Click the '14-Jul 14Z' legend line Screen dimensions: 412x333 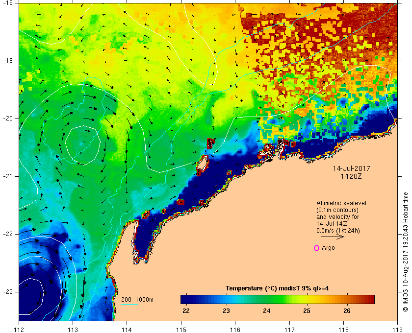332,224
